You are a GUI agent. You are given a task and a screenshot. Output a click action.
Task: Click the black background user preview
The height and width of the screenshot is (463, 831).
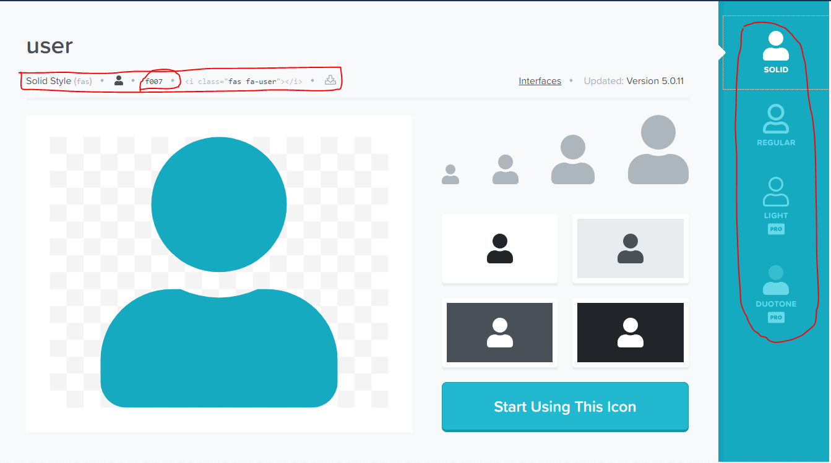(x=631, y=333)
